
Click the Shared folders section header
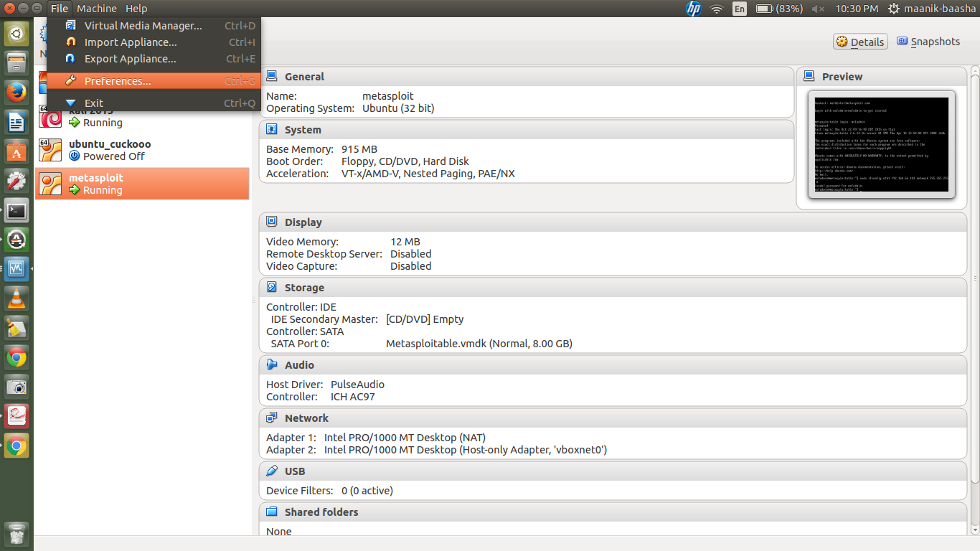(x=613, y=512)
